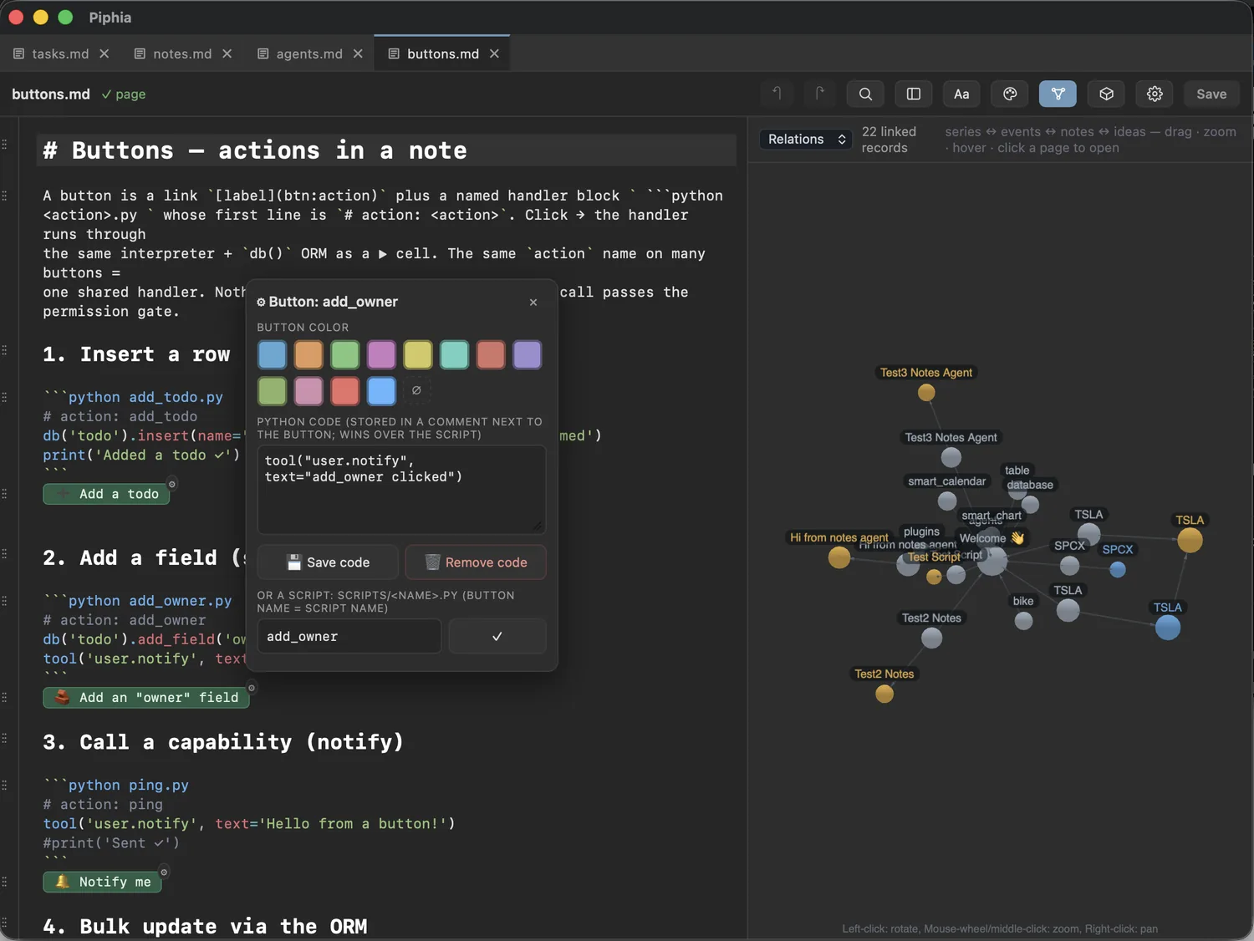Screen dimensions: 1254x941
Task: Click the 3D cube icon in toolbar
Action: click(1106, 94)
